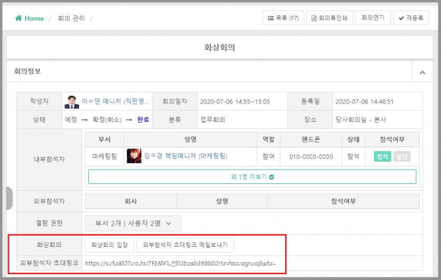The height and width of the screenshot is (280, 441).
Task: Click meeting date 2020-07-06 14:55~15:05
Action: pyautogui.click(x=235, y=101)
